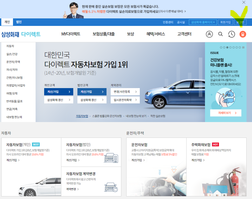Click 계산/가입 under 법인고객
252x199 pixels.
(x=92, y=92)
